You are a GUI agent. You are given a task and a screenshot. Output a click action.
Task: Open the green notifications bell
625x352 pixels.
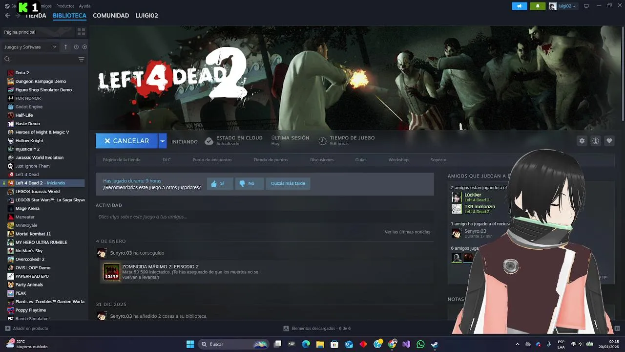pos(538,6)
